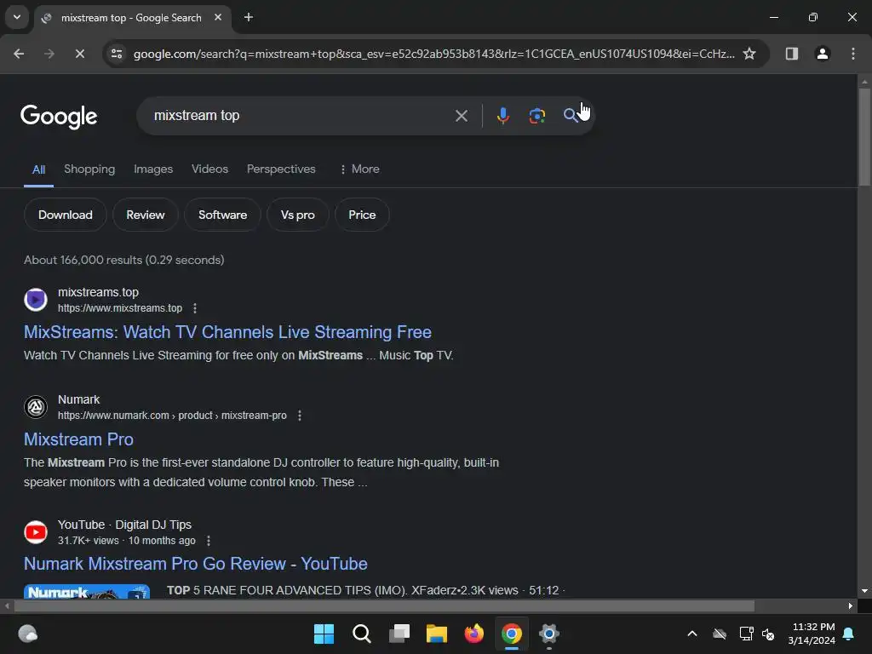Select the Download suggestion chip
Viewport: 872px width, 654px height.
tap(65, 215)
